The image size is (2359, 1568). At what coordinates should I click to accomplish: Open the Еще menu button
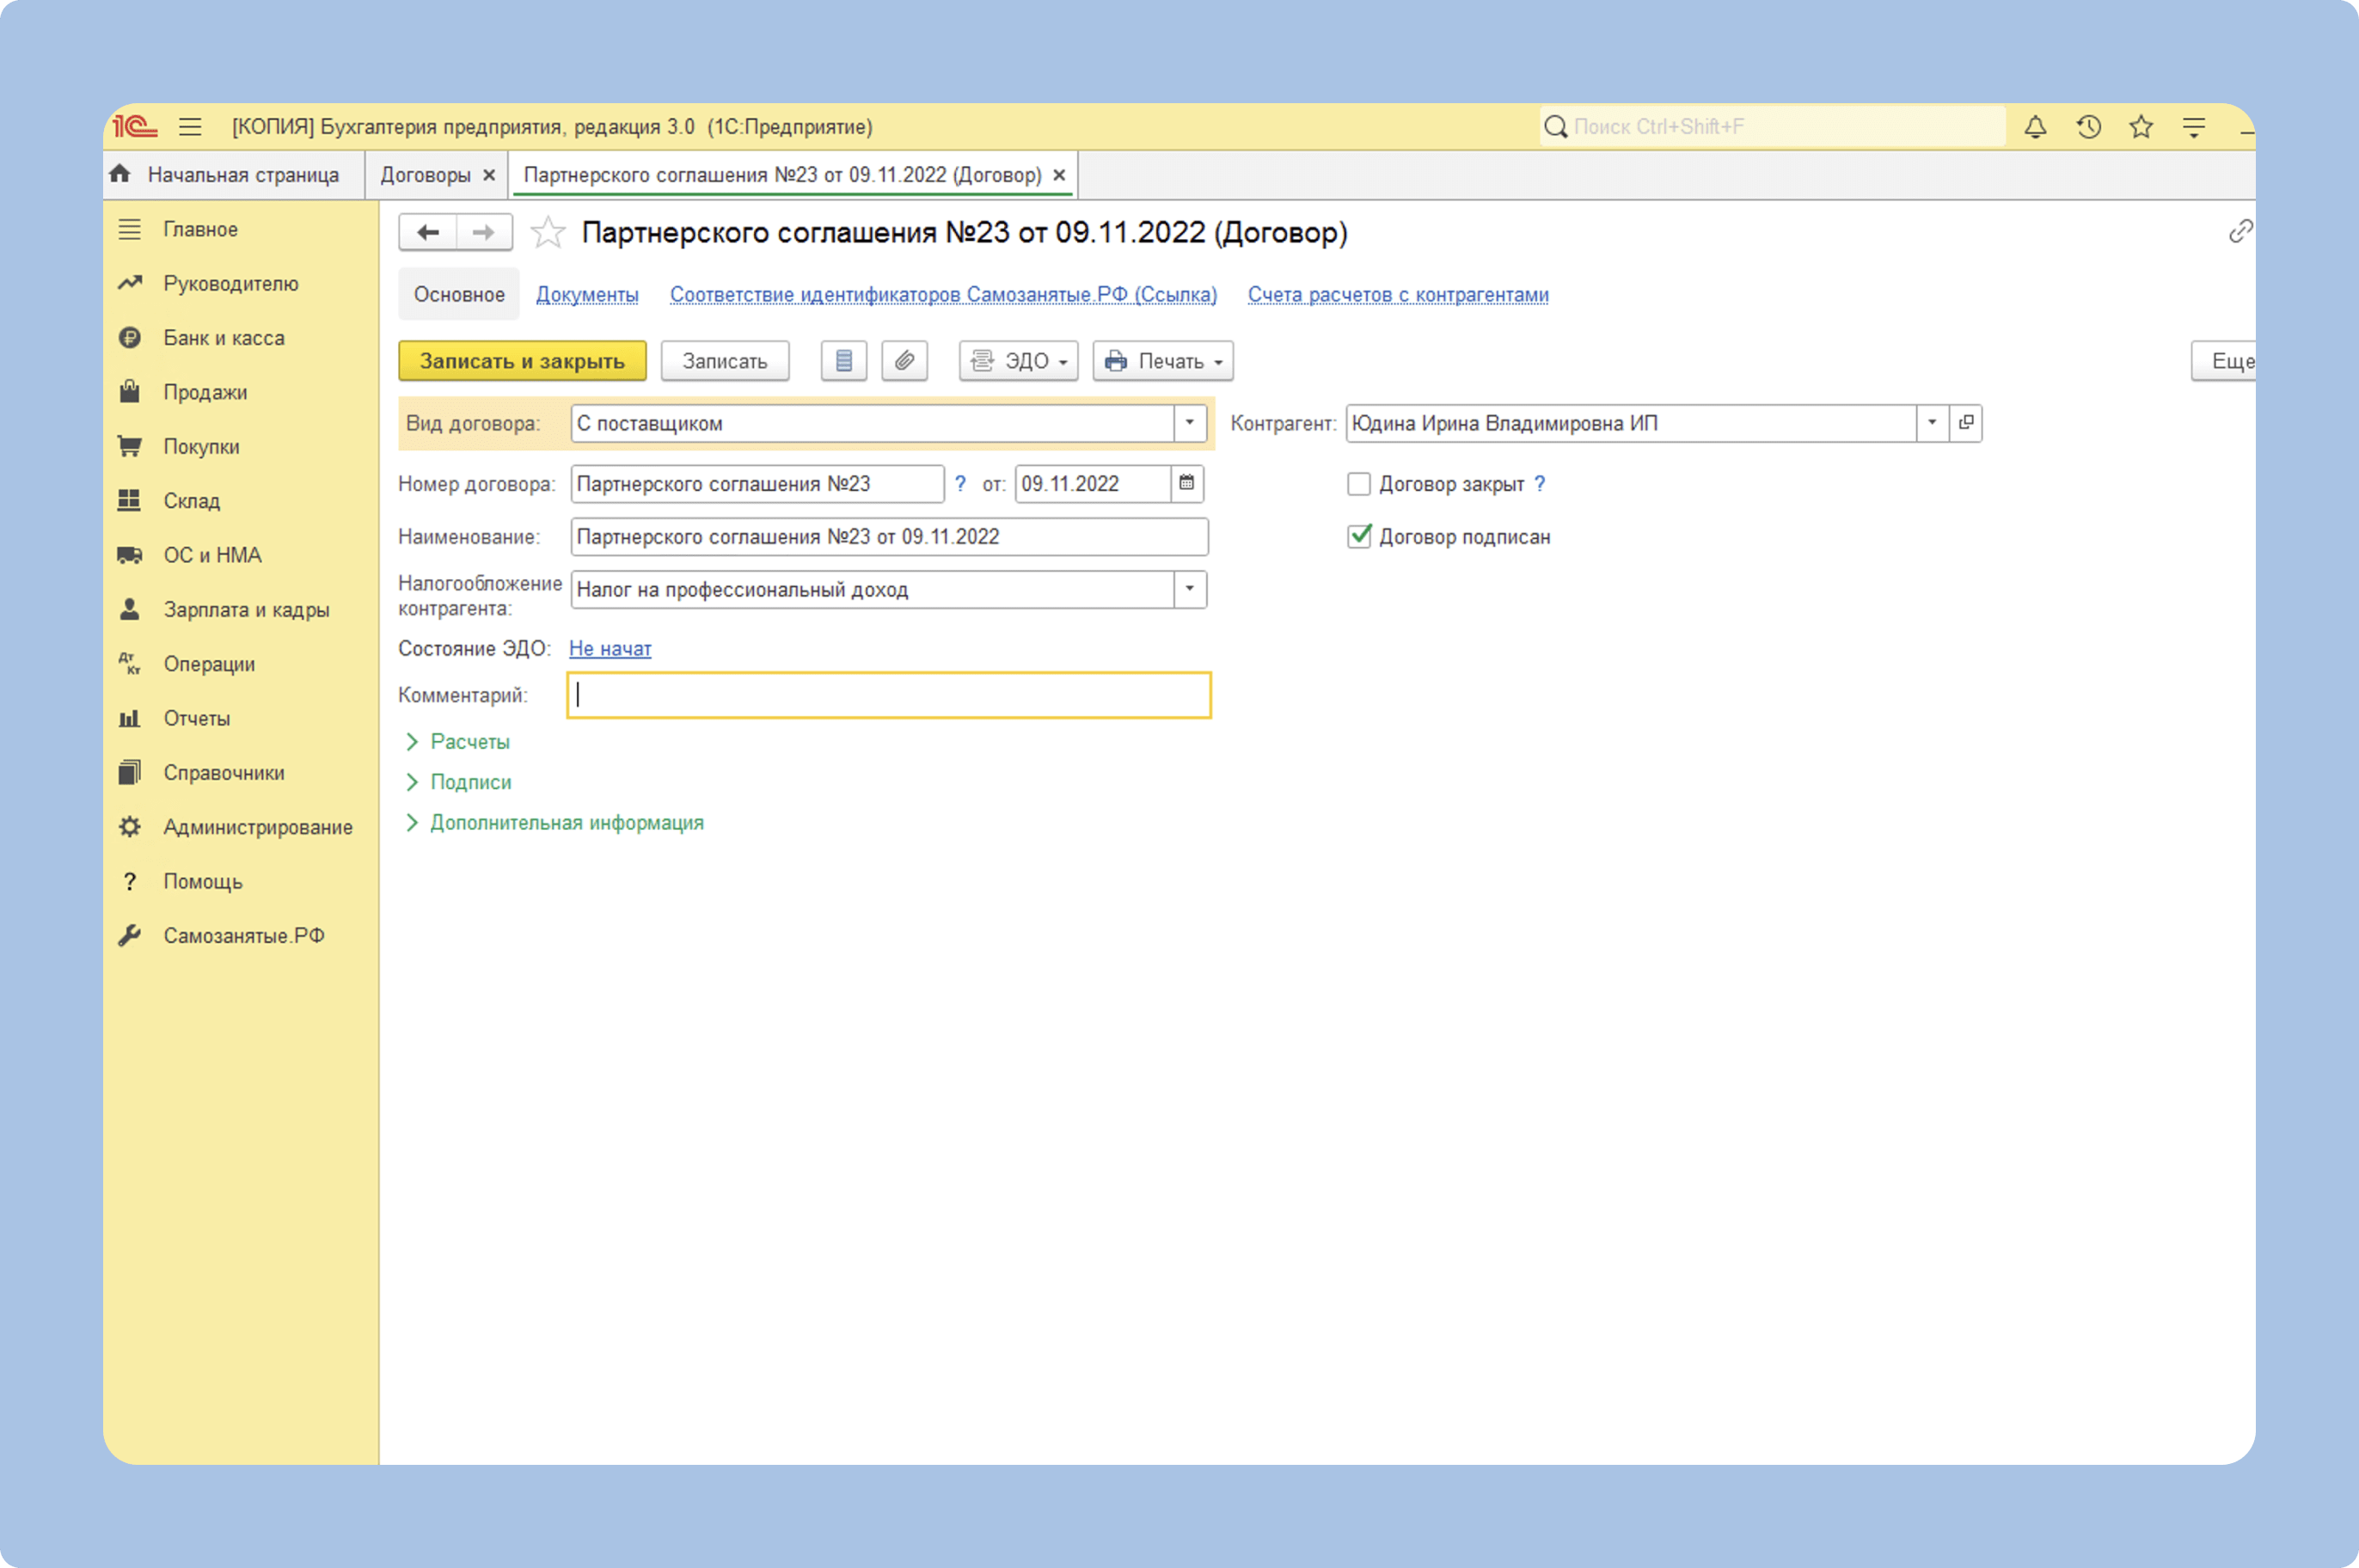pyautogui.click(x=2224, y=361)
